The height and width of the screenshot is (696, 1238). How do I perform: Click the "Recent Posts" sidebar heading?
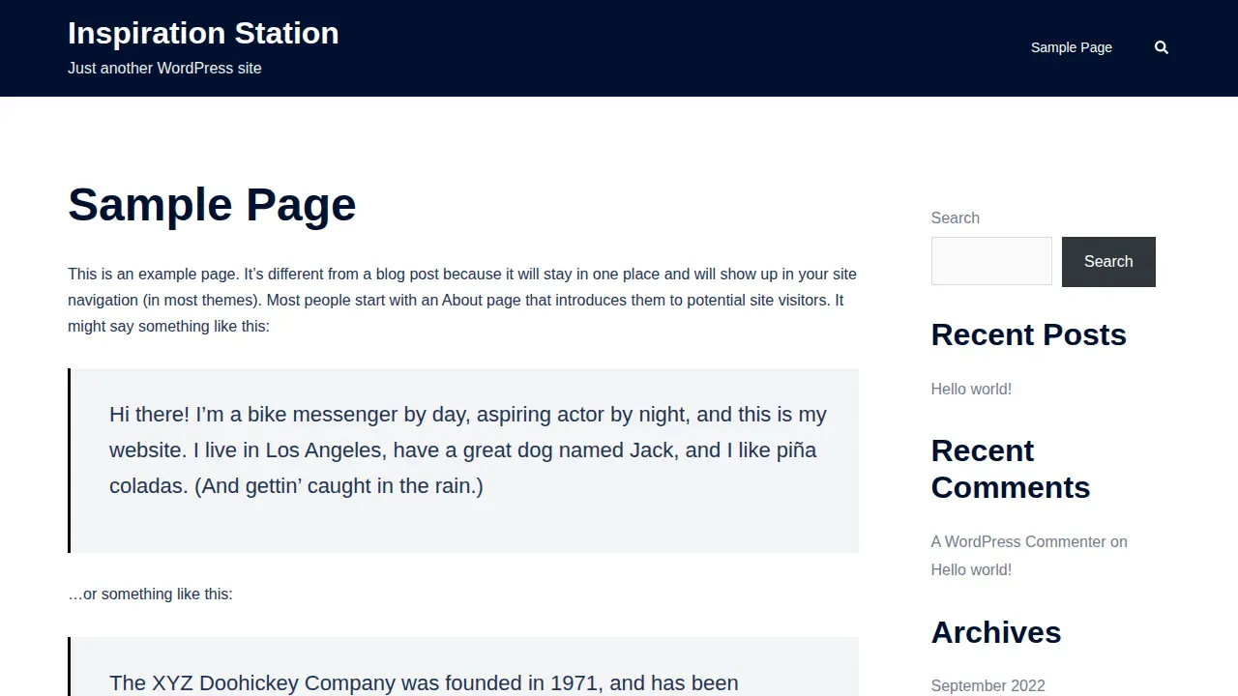coord(1028,334)
